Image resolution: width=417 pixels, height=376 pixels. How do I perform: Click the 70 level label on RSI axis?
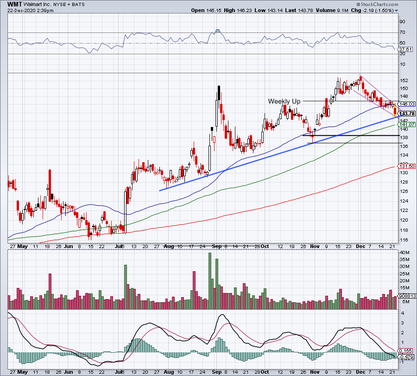403,32
